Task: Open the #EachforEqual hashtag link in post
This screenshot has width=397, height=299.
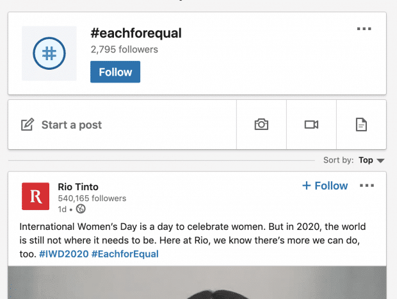Action: coord(125,254)
